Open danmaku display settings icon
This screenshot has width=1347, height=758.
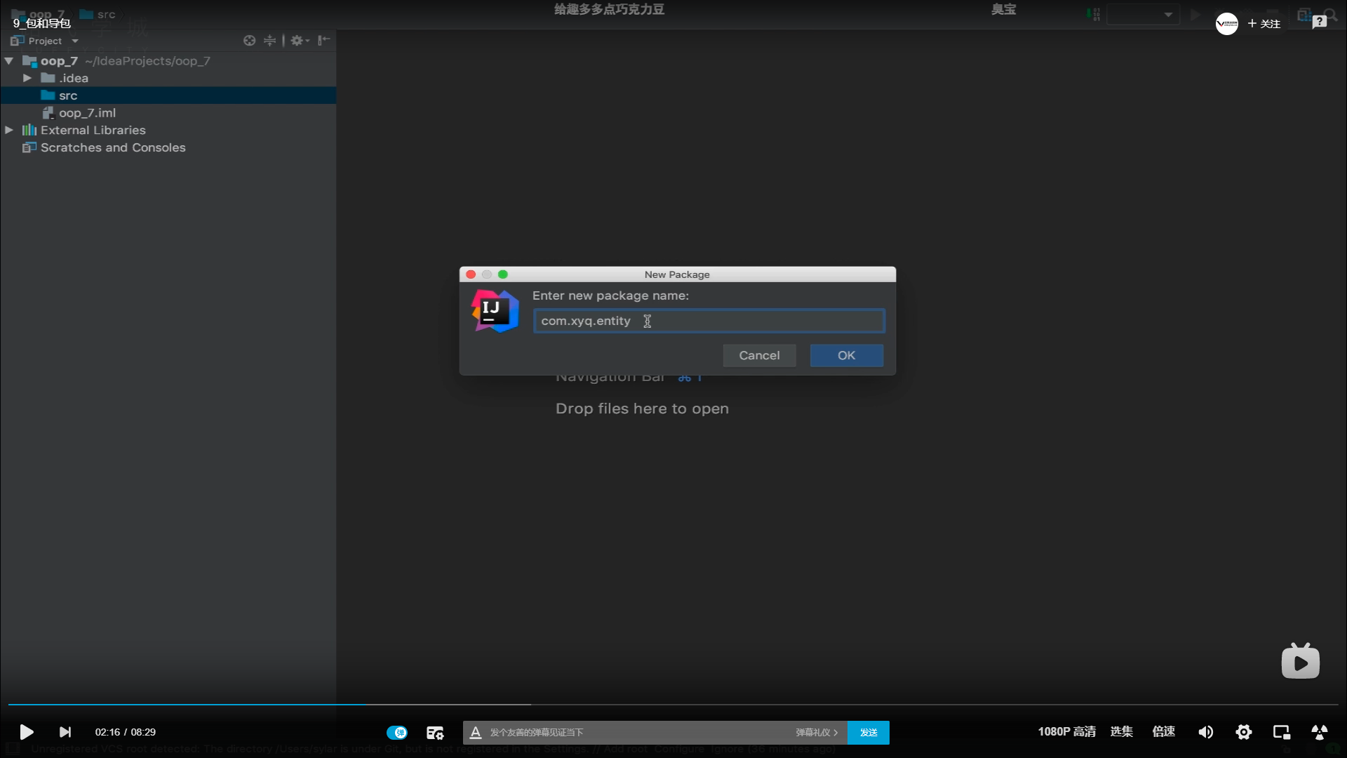435,732
